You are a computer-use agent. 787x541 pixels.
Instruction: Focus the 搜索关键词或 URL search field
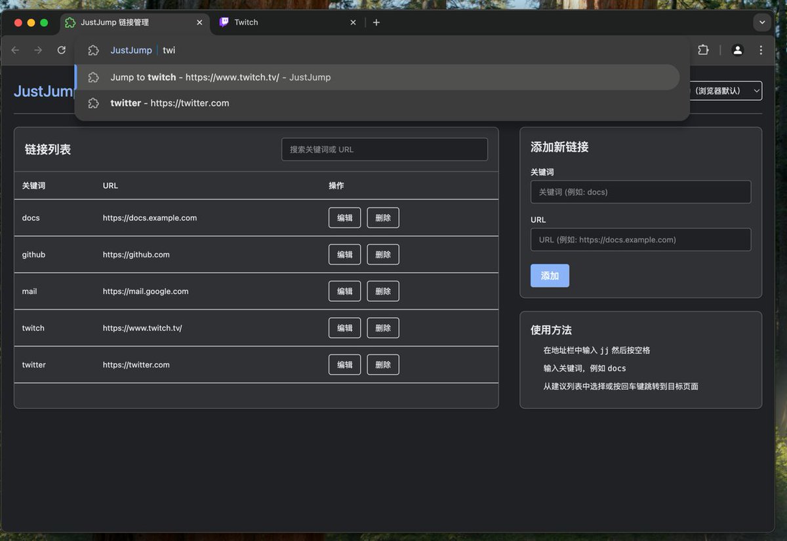384,149
